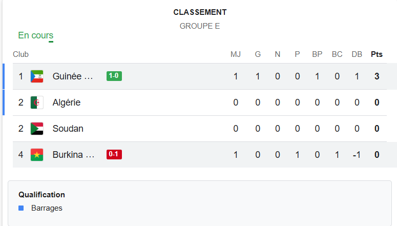Screen dimensions: 397x226
Task: Click the Pts column header
Action: [x=377, y=54]
